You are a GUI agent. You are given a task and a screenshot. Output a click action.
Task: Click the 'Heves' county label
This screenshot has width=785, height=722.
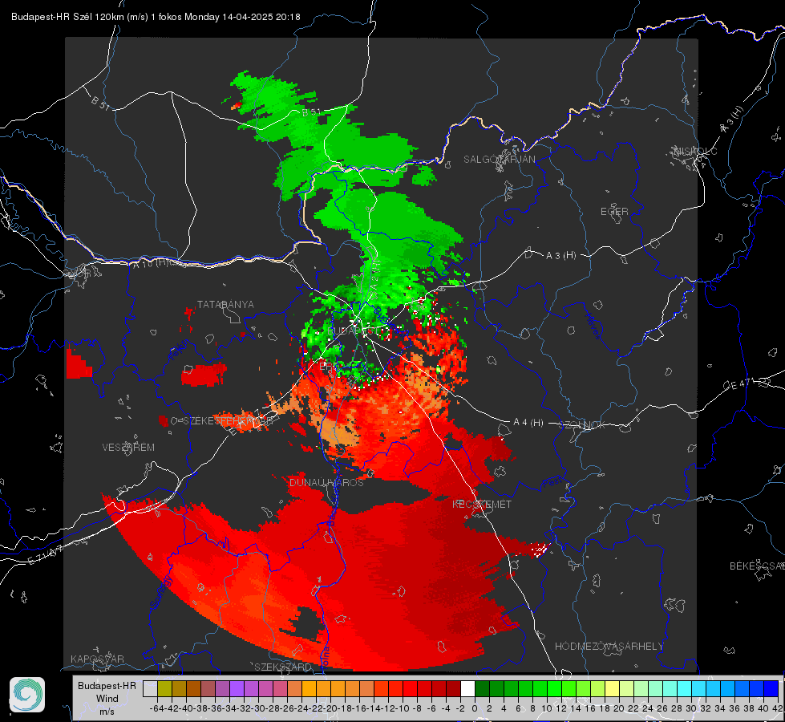pos(593,326)
